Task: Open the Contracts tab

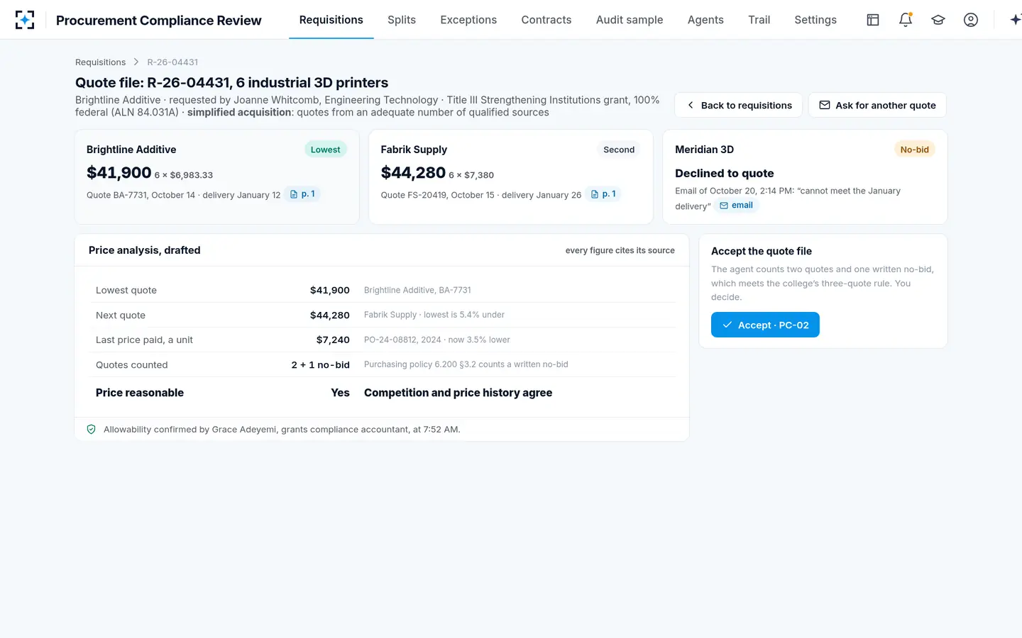Action: click(546, 20)
